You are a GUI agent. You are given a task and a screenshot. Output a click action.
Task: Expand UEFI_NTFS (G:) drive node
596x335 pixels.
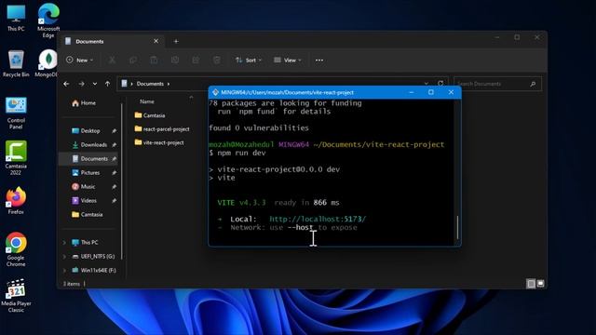pos(64,257)
